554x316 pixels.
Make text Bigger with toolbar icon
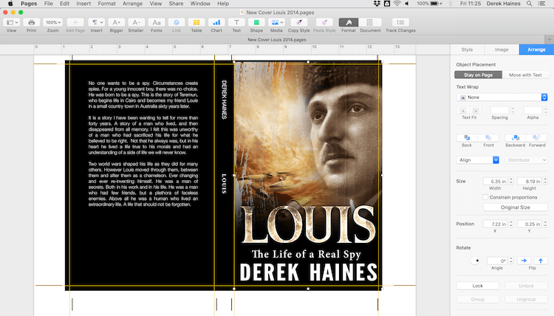point(116,22)
